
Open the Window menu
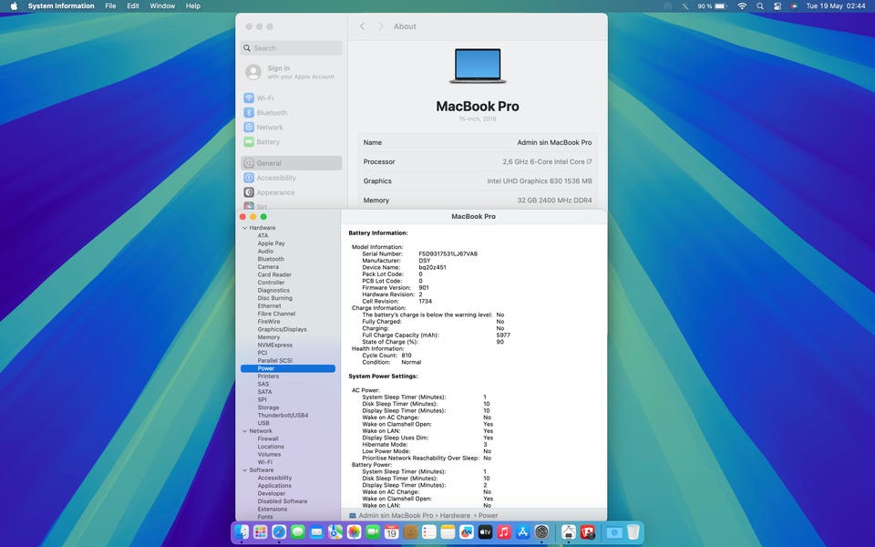162,6
